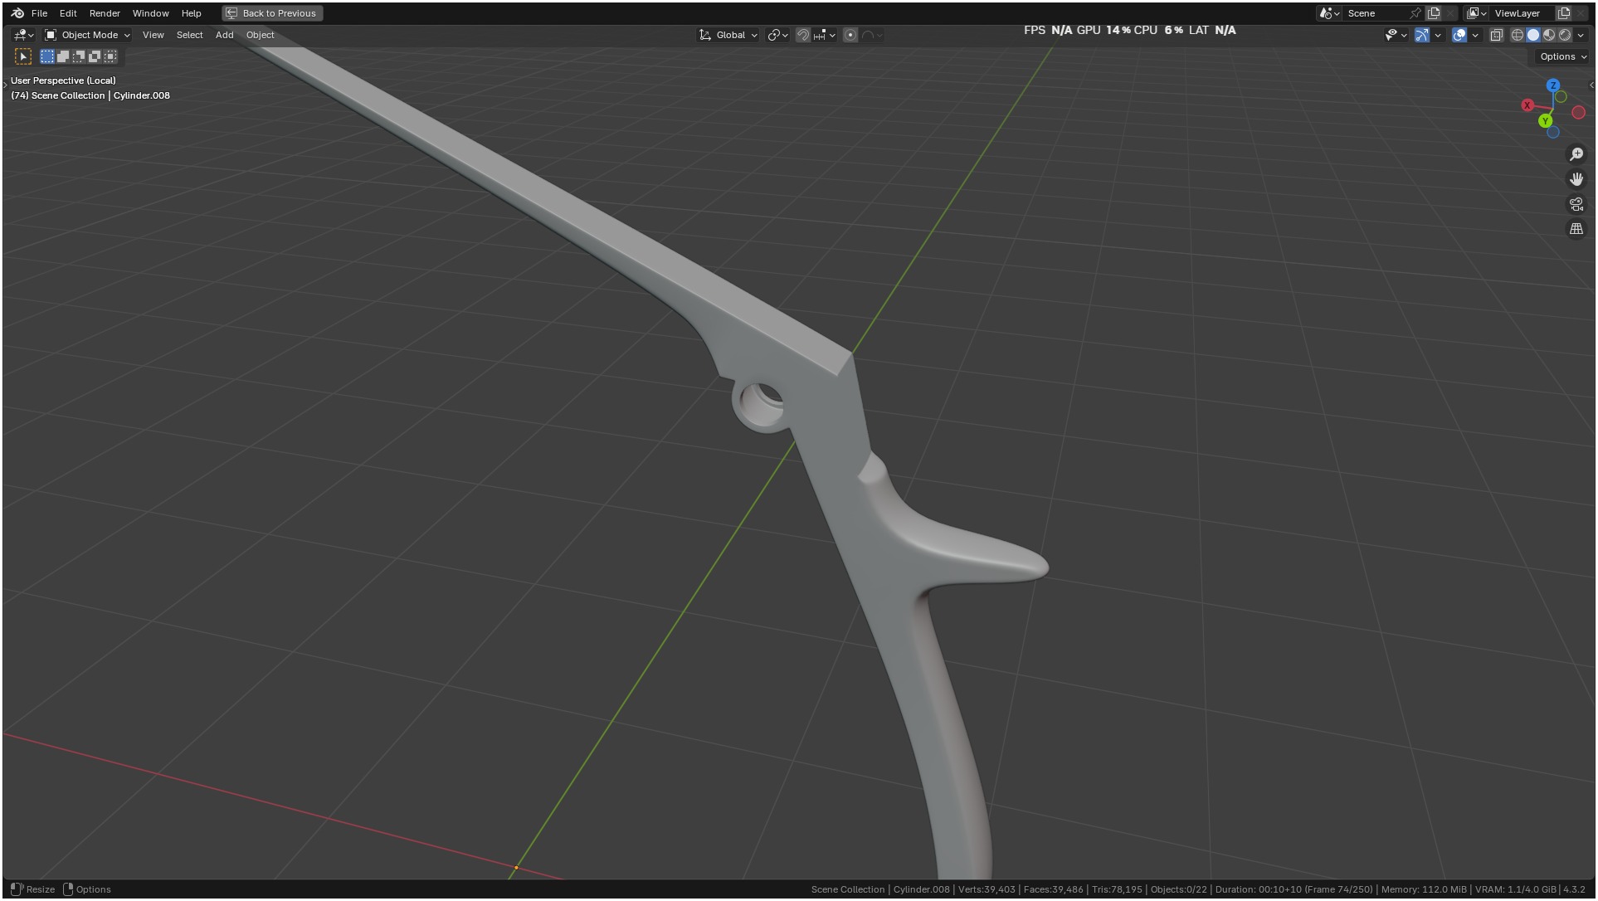Open the Render menu
Image resolution: width=1598 pixels, height=901 pixels.
pyautogui.click(x=105, y=13)
